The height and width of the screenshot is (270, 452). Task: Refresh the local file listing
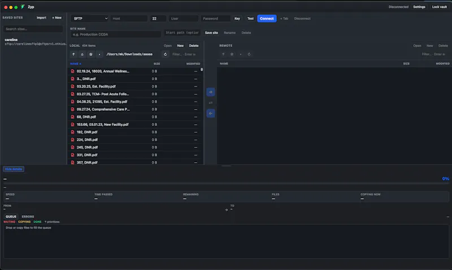tap(166, 54)
